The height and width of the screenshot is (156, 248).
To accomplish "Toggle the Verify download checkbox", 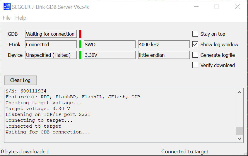I will (195, 65).
